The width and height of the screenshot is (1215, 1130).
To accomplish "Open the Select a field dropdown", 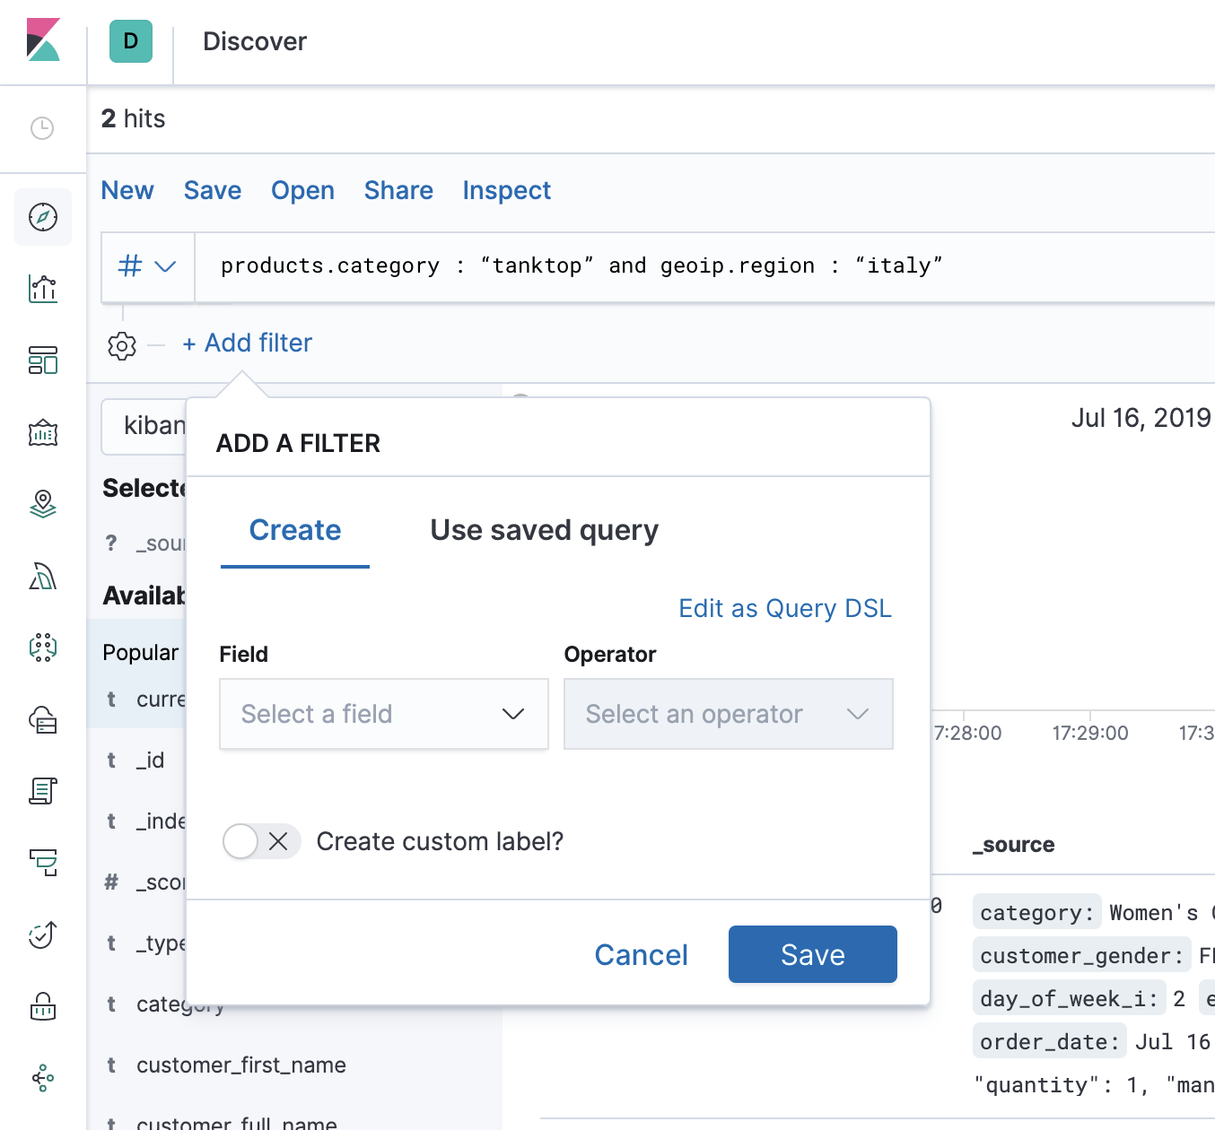I will point(383,714).
